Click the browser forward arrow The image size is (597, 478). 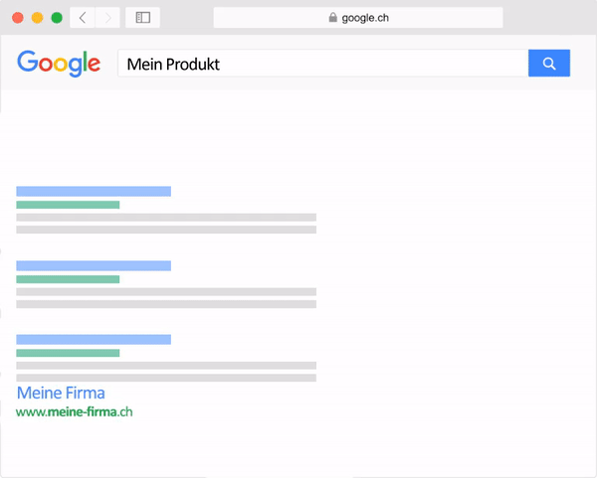click(x=107, y=18)
